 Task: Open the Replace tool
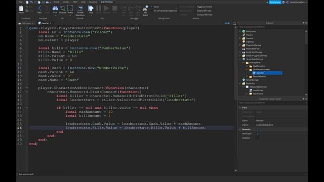[63, 8]
